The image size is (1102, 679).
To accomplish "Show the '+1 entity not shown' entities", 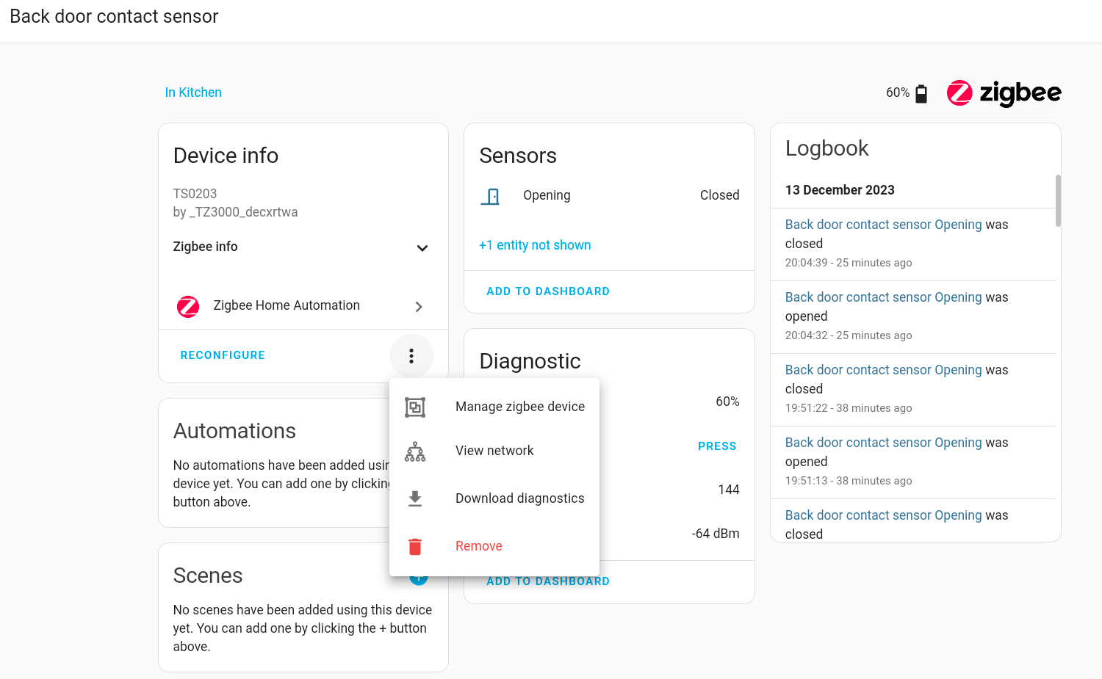I will [x=535, y=244].
